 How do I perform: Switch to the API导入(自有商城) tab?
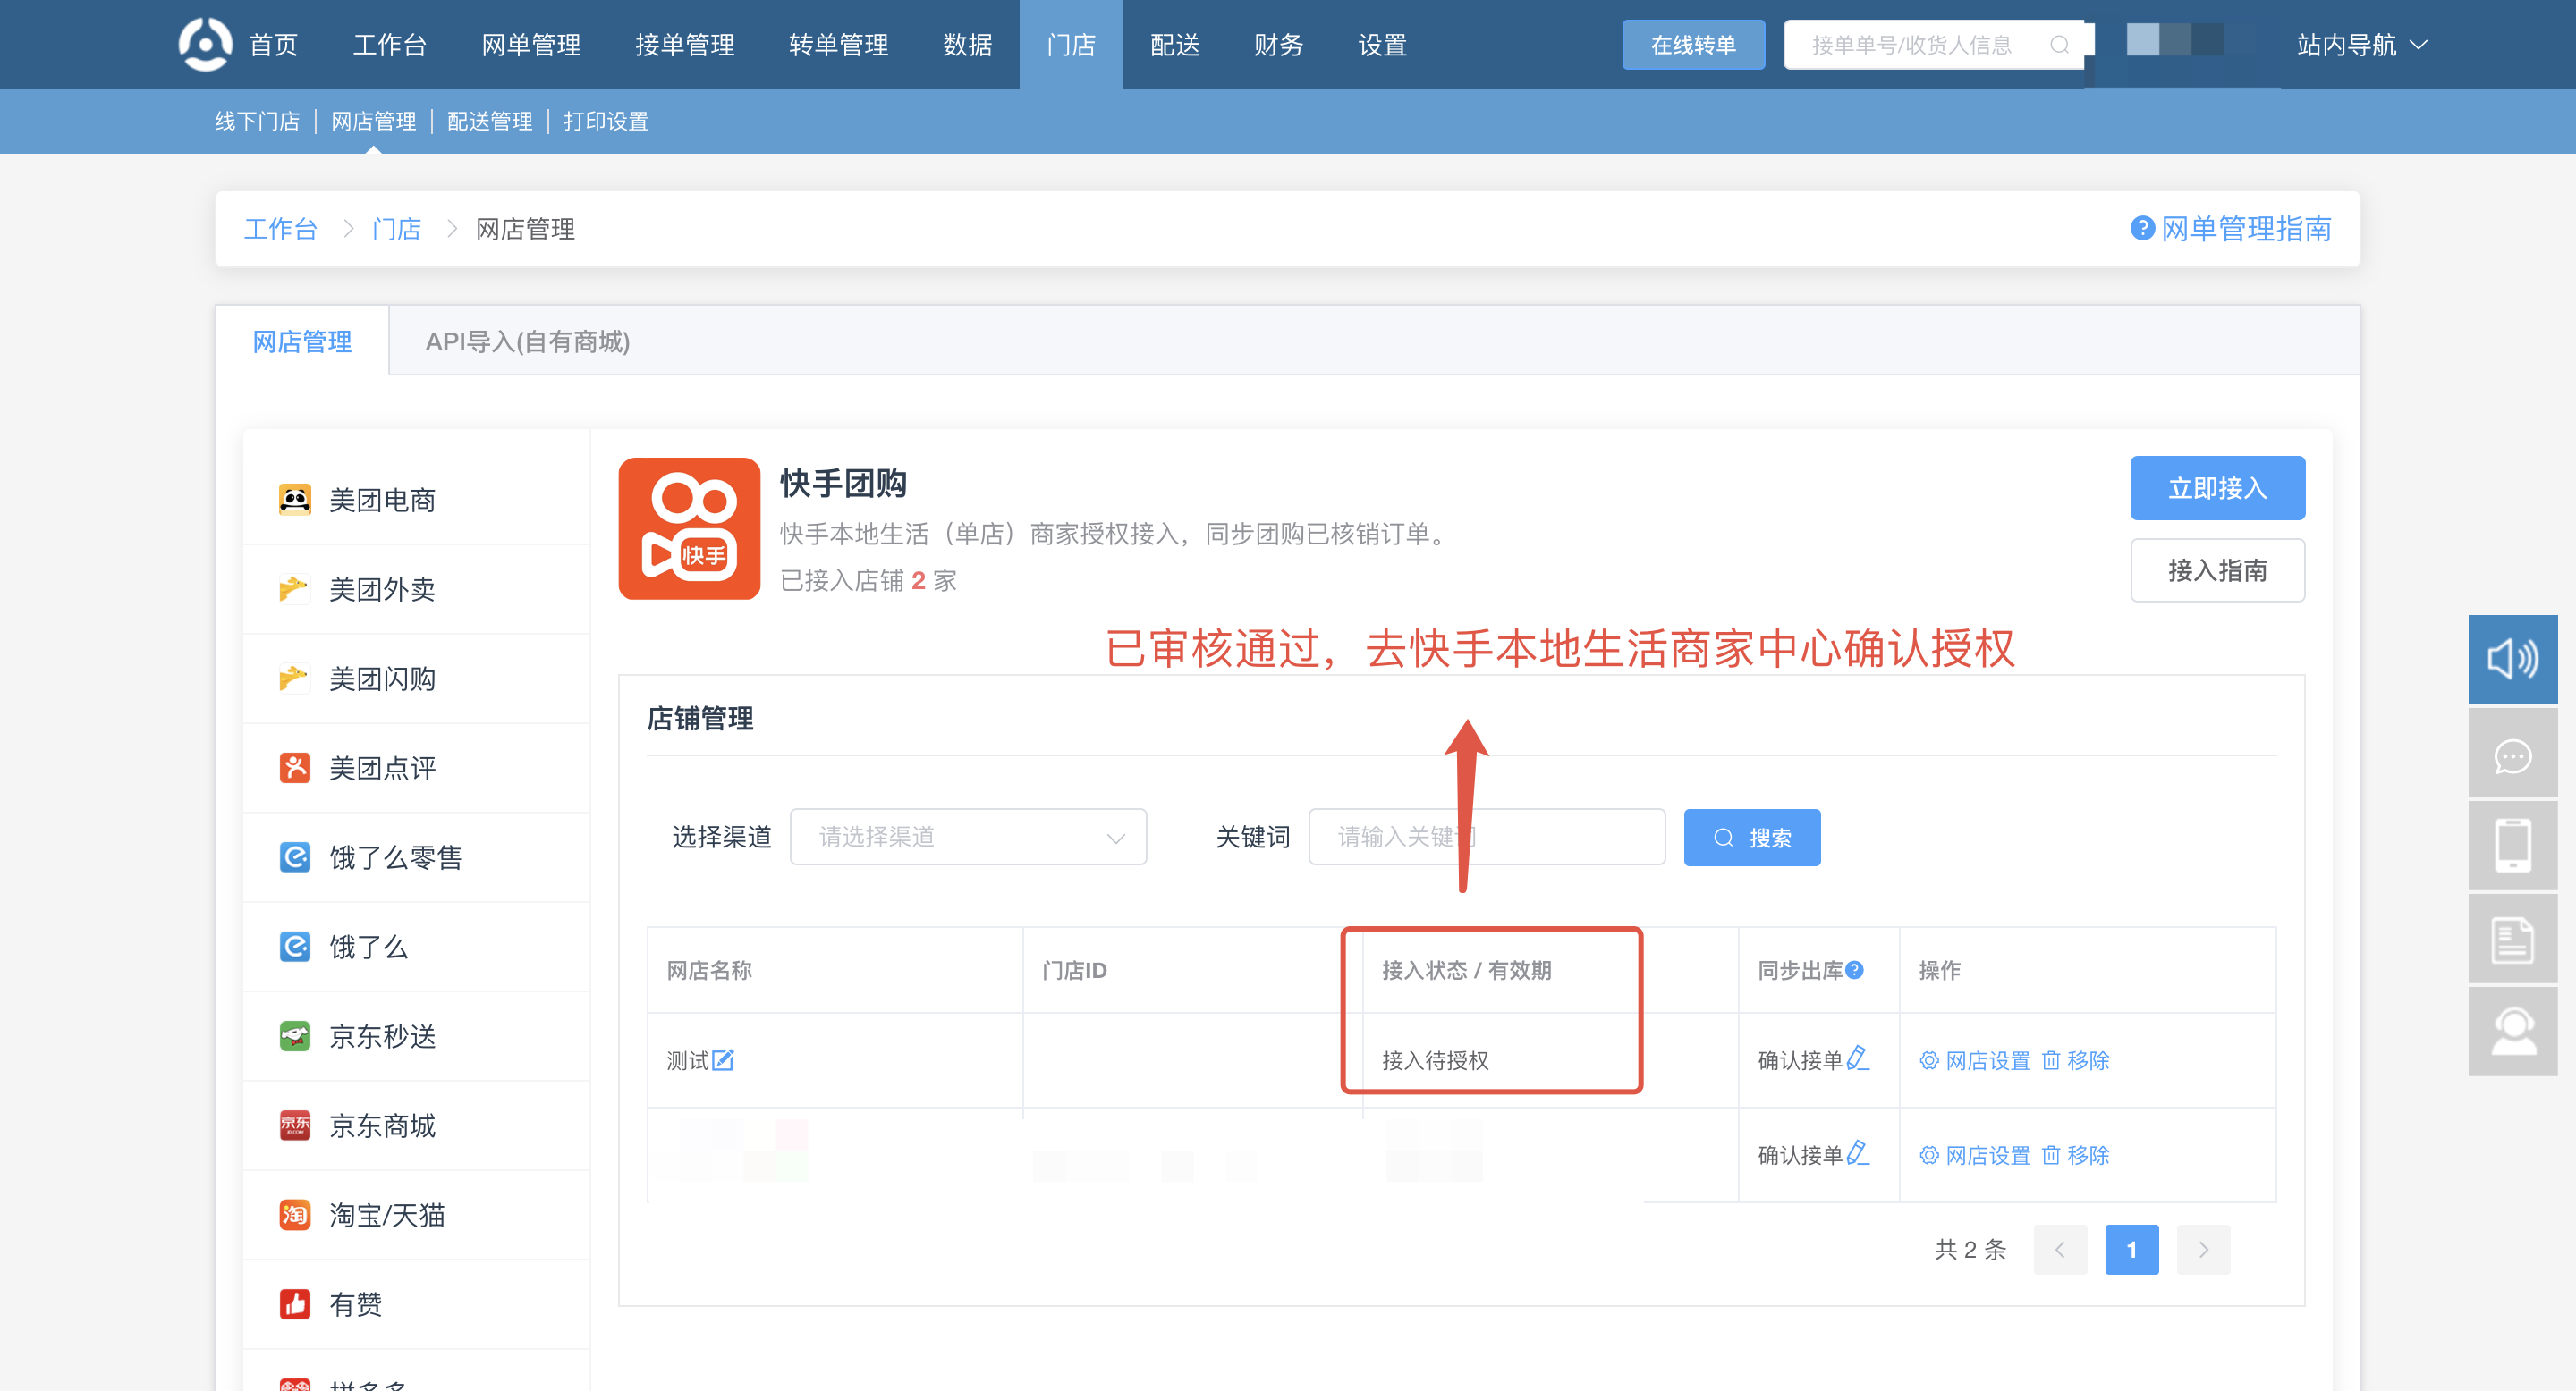pyautogui.click(x=527, y=341)
